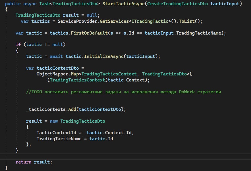Click the StartTacticAsync method name
Image resolution: width=251 pixels, height=171 pixels.
click(124, 3)
